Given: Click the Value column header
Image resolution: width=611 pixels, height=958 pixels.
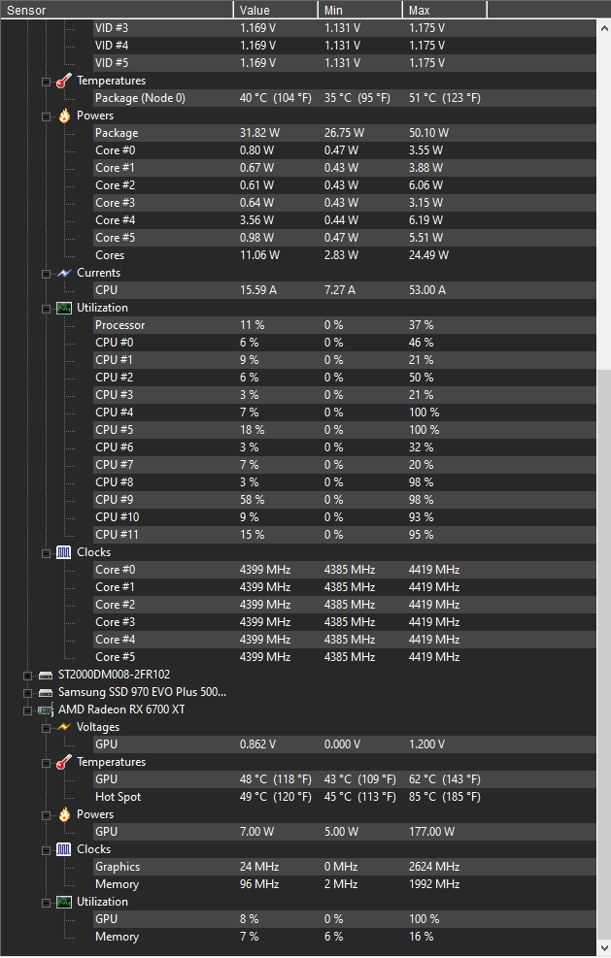Looking at the screenshot, I should [275, 9].
